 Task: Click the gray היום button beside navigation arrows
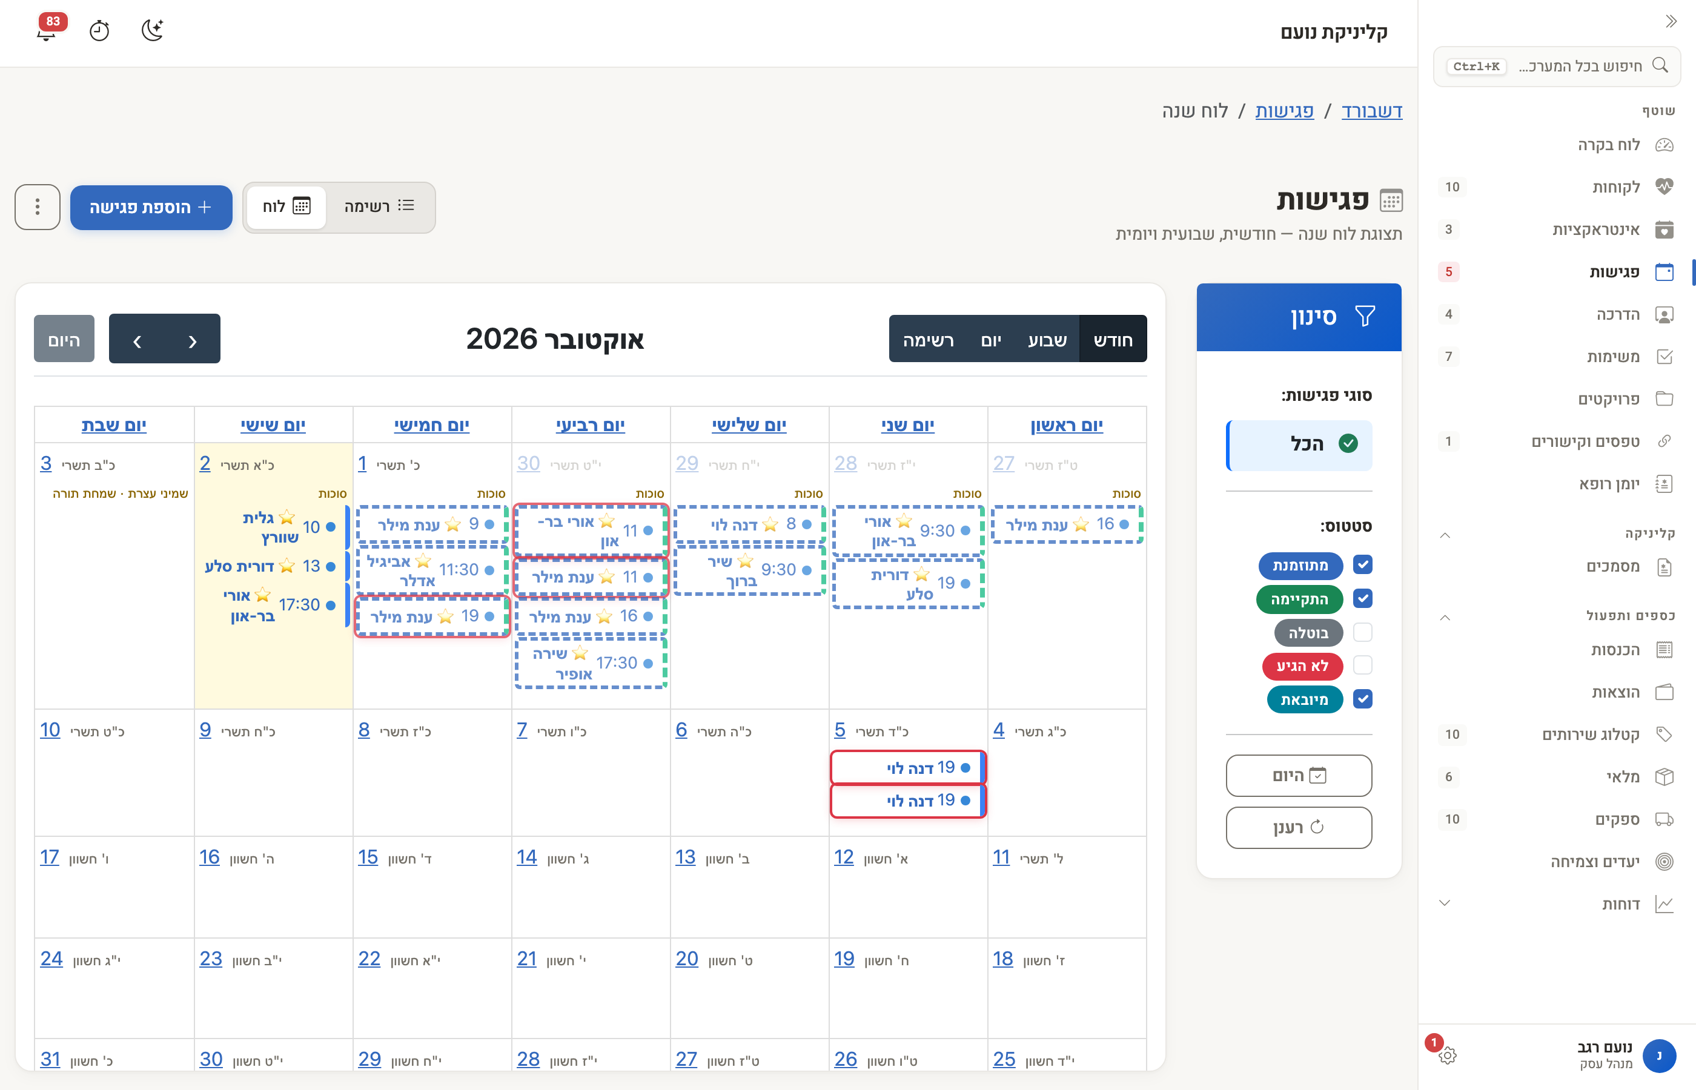tap(64, 340)
